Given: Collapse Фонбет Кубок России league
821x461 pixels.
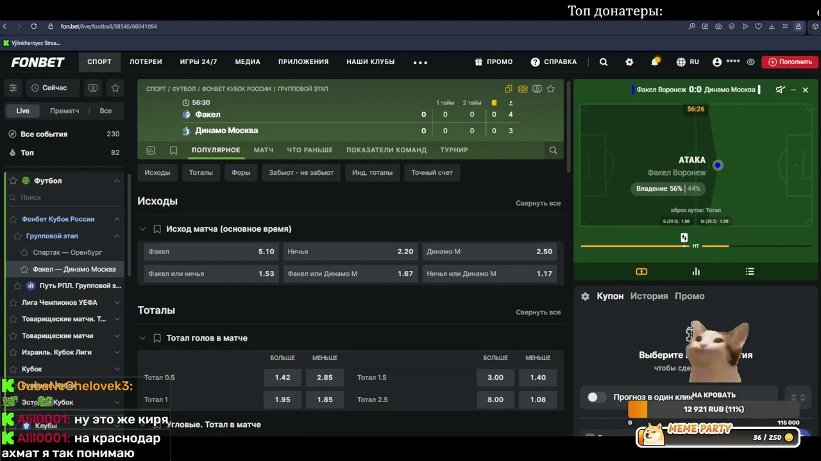Looking at the screenshot, I should pos(117,219).
